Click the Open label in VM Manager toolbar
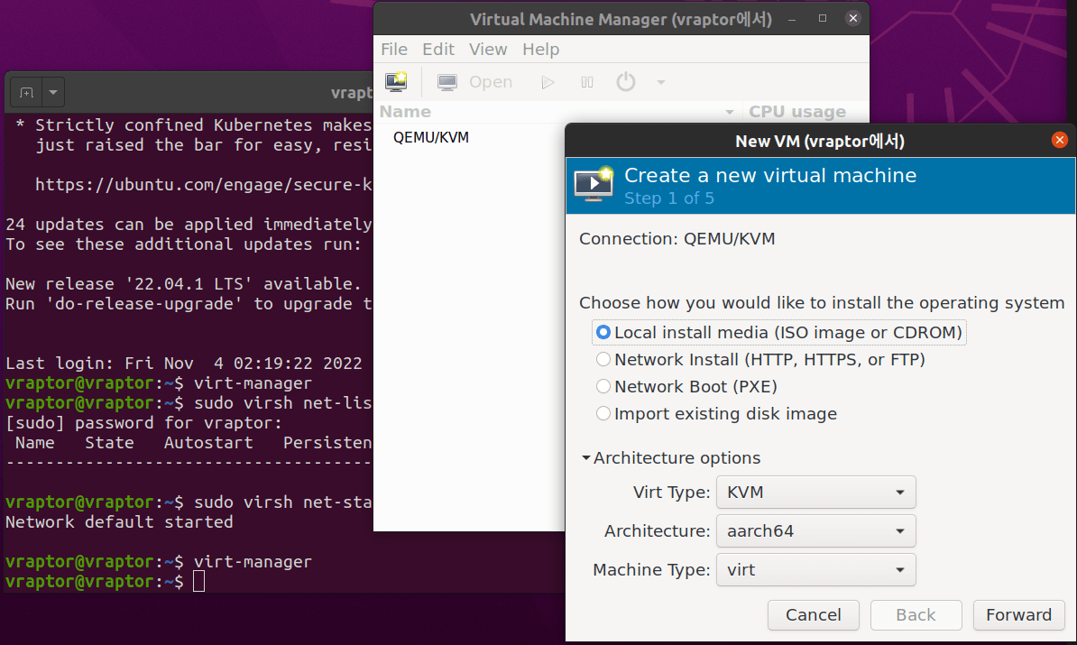Viewport: 1077px width, 645px height. click(491, 82)
